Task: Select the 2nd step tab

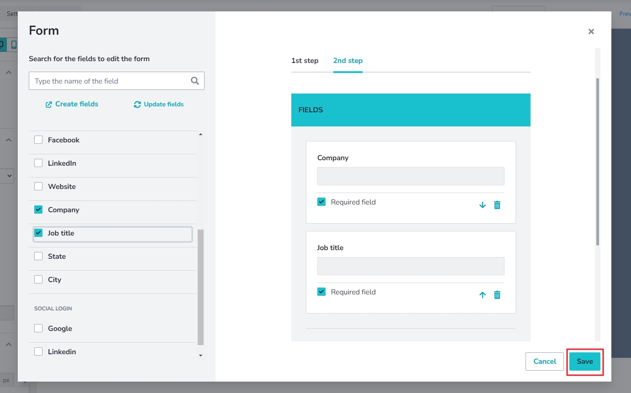Action: pyautogui.click(x=347, y=60)
